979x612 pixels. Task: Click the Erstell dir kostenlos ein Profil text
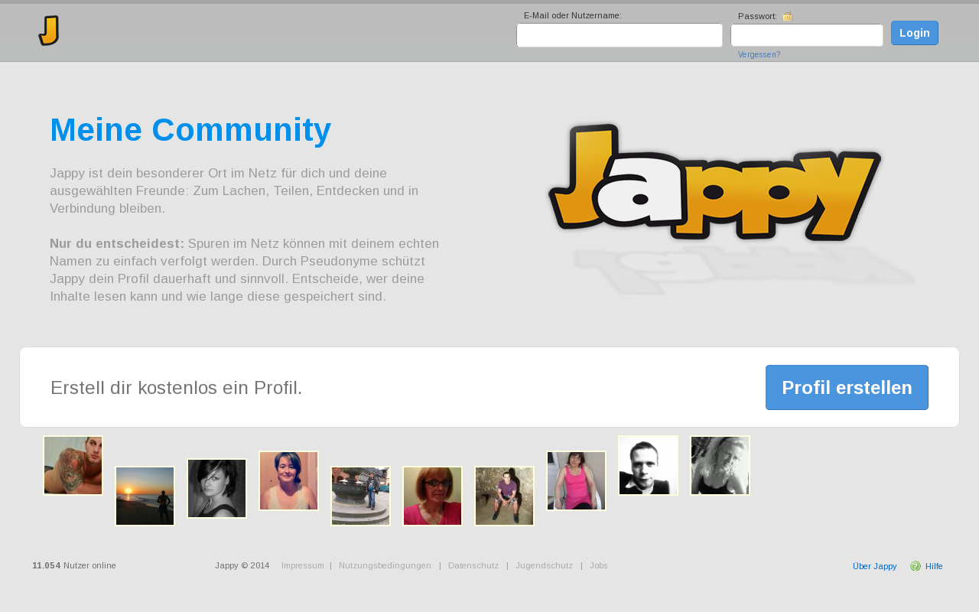[x=177, y=388]
